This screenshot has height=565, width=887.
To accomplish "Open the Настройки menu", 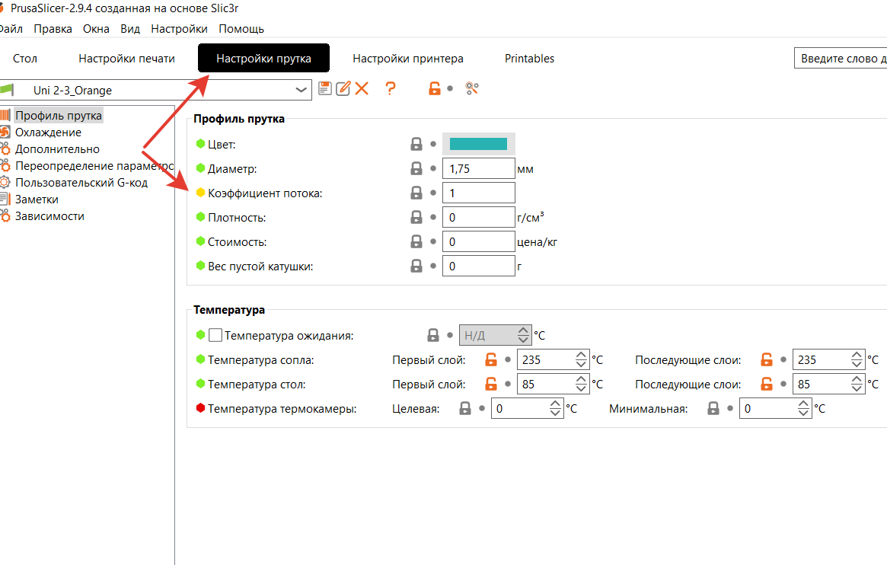I will 179,29.
